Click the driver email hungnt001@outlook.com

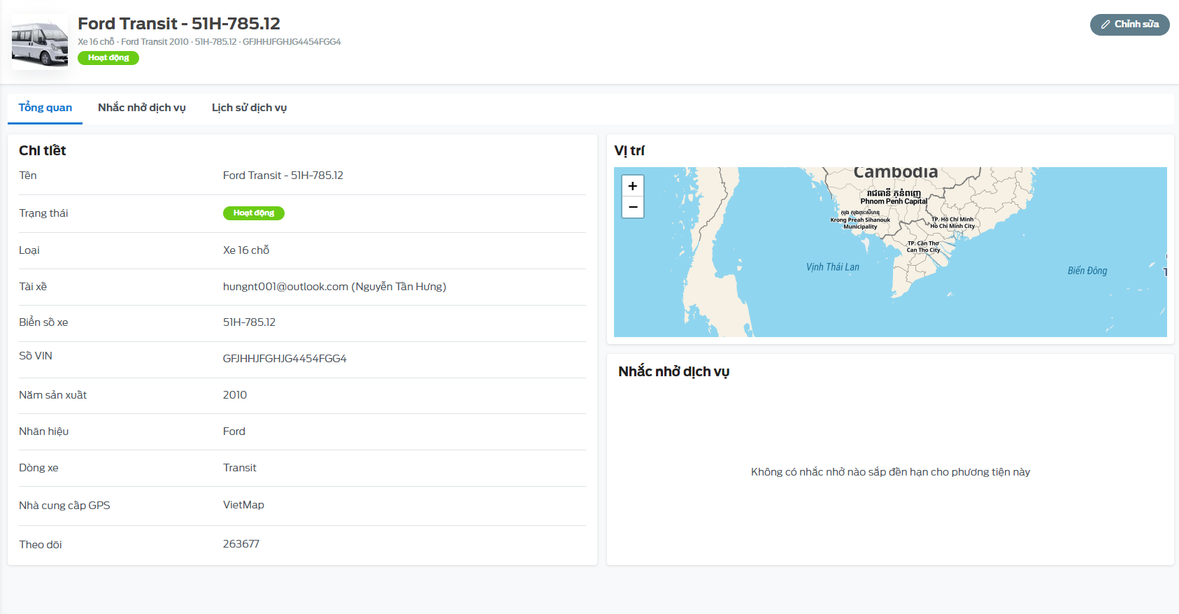tap(285, 287)
